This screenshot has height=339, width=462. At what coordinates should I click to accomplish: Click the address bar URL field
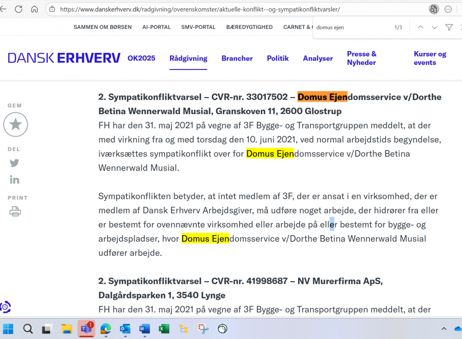click(200, 9)
